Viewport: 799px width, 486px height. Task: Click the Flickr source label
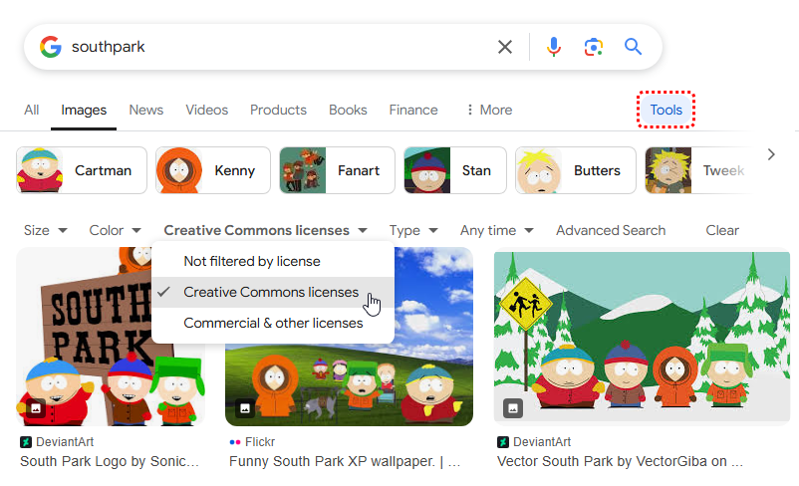pyautogui.click(x=252, y=441)
